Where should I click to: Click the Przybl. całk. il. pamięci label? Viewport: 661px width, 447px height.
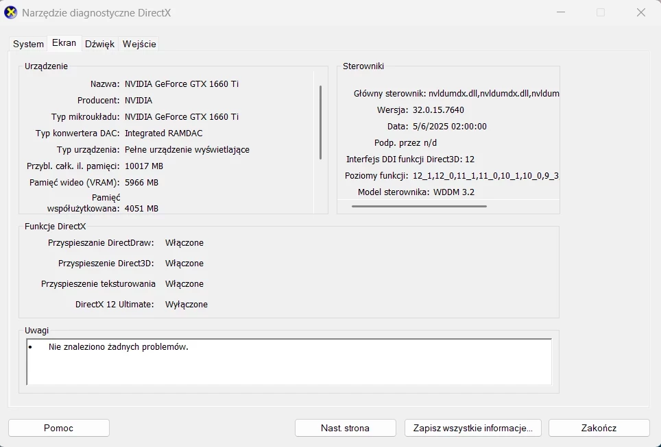pos(73,166)
